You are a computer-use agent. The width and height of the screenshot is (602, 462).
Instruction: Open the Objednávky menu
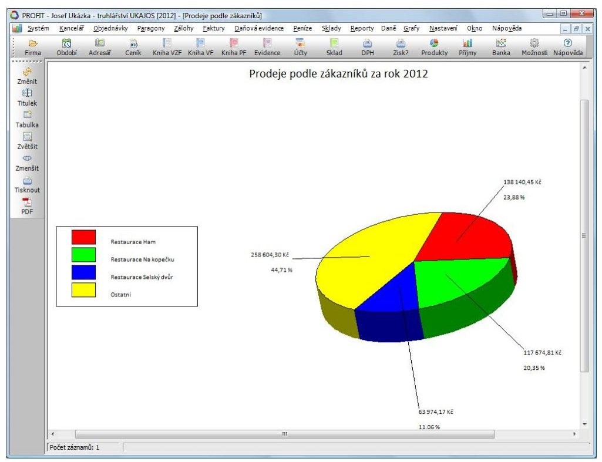coord(110,28)
